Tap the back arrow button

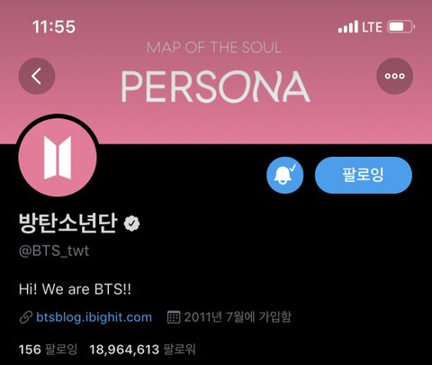click(37, 76)
